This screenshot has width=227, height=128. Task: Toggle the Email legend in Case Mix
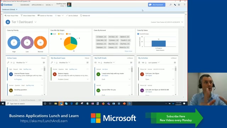pos(53,34)
